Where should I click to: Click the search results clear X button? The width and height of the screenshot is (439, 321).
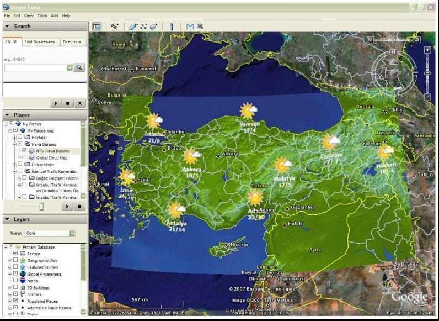pos(79,103)
